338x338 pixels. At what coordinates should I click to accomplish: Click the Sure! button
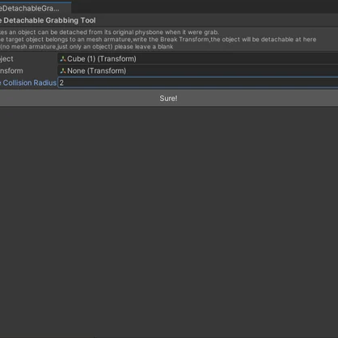[x=168, y=99]
